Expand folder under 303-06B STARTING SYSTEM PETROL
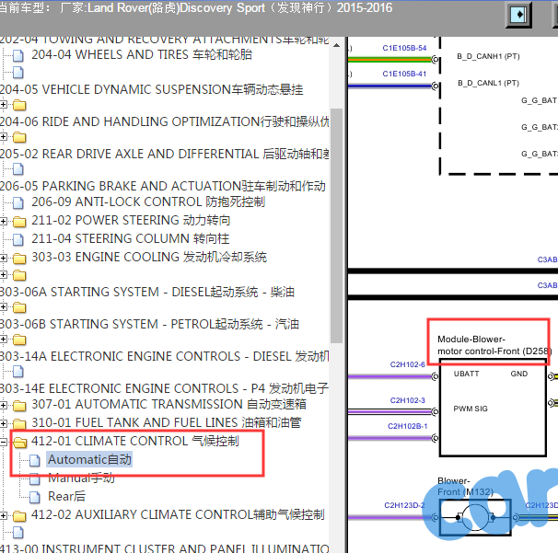 coord(3,339)
